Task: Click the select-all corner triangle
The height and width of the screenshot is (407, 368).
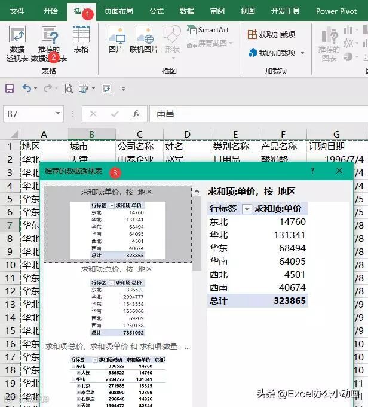Action: coord(14,134)
